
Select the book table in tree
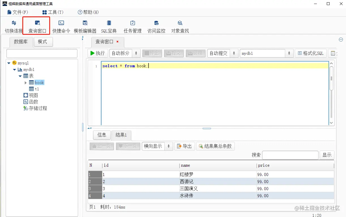click(39, 83)
